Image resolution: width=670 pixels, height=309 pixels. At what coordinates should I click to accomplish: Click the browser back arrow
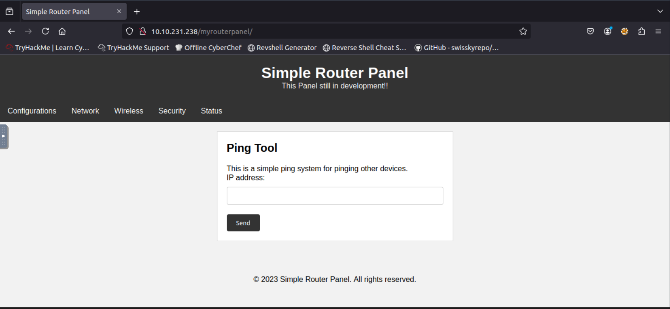[11, 31]
